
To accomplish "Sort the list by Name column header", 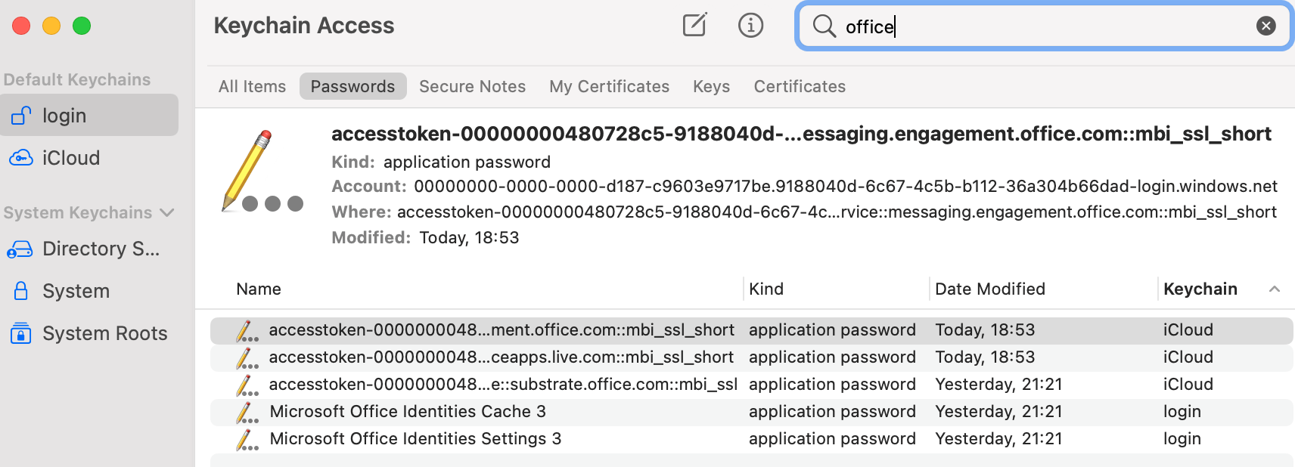I will [259, 289].
